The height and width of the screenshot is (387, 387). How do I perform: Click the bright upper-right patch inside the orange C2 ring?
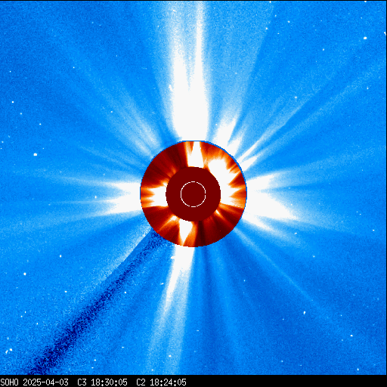pos(220,172)
